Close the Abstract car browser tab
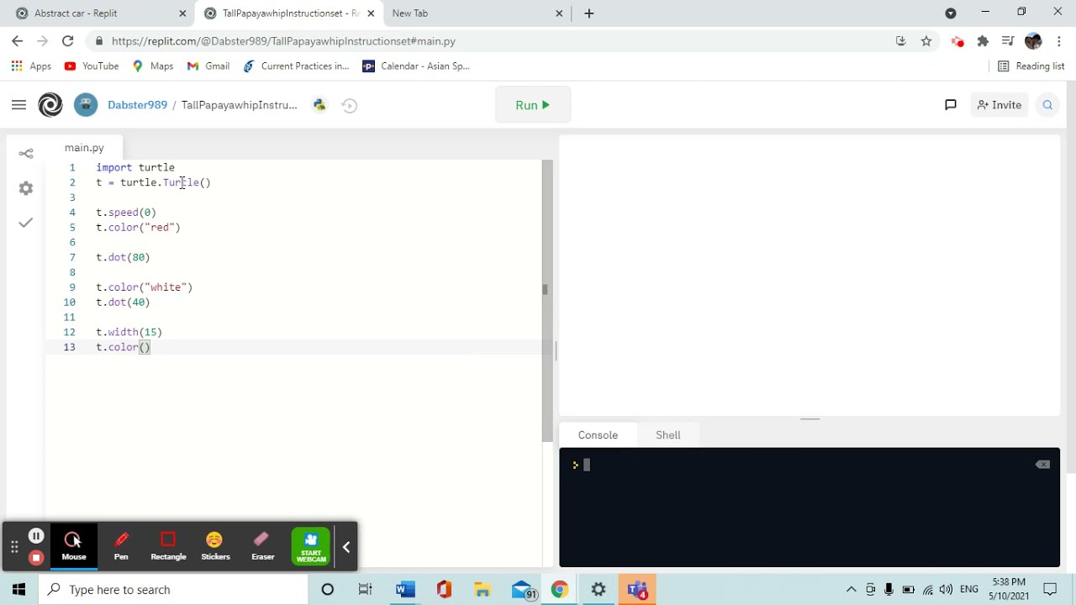1076x605 pixels. click(x=182, y=13)
